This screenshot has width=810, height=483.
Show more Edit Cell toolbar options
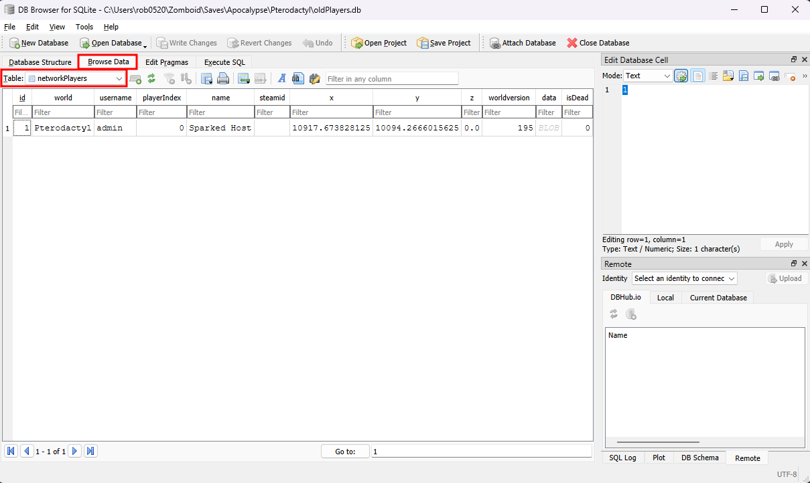(805, 76)
